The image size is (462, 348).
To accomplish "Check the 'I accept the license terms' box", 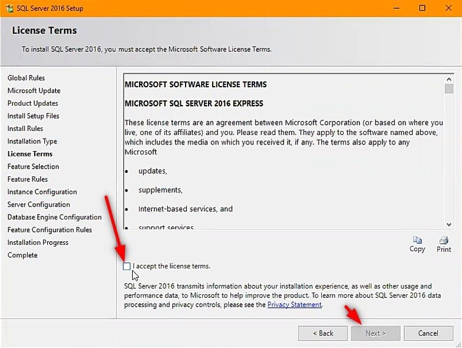I will 127,267.
